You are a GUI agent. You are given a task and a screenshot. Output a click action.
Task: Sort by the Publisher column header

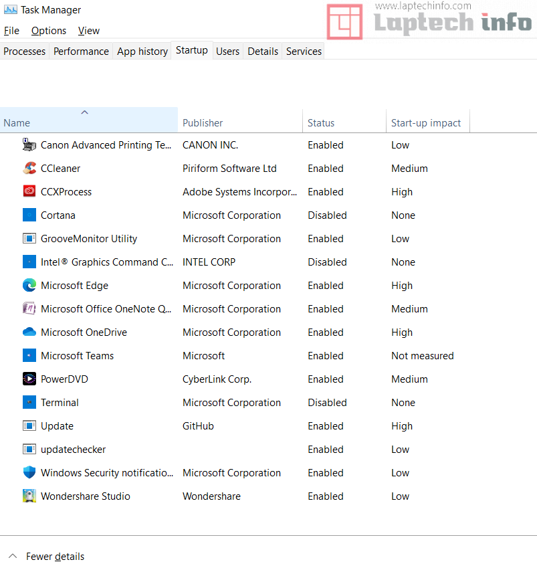click(x=240, y=120)
